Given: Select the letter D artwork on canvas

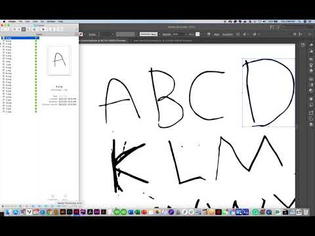Looking at the screenshot, I should pyautogui.click(x=269, y=92).
